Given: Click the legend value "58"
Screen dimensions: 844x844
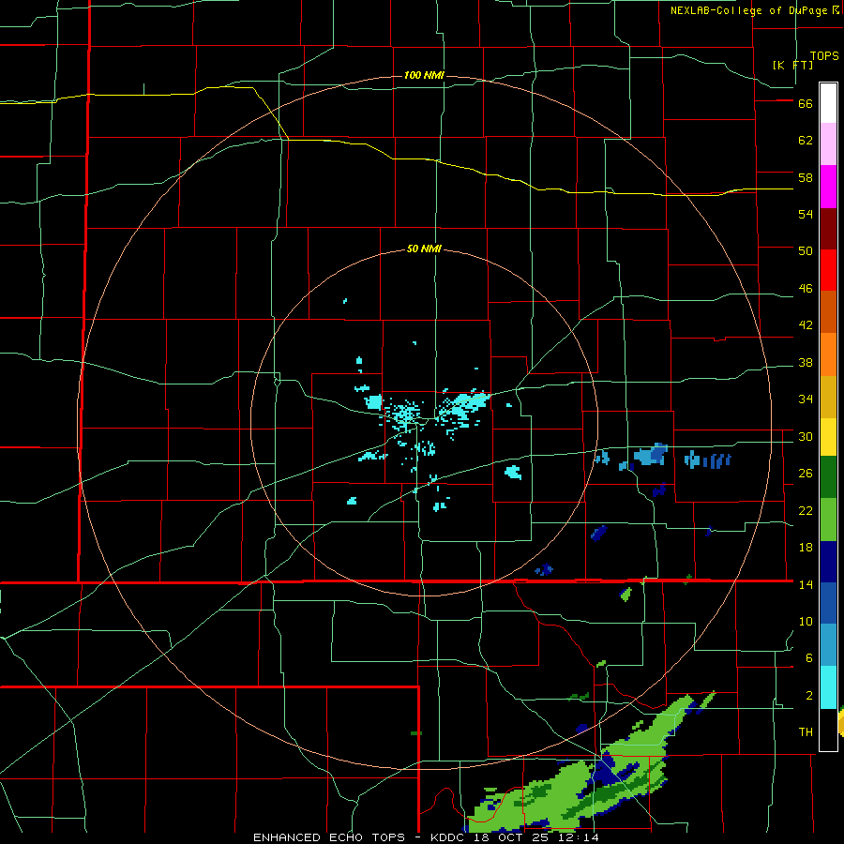Looking at the screenshot, I should [x=806, y=177].
